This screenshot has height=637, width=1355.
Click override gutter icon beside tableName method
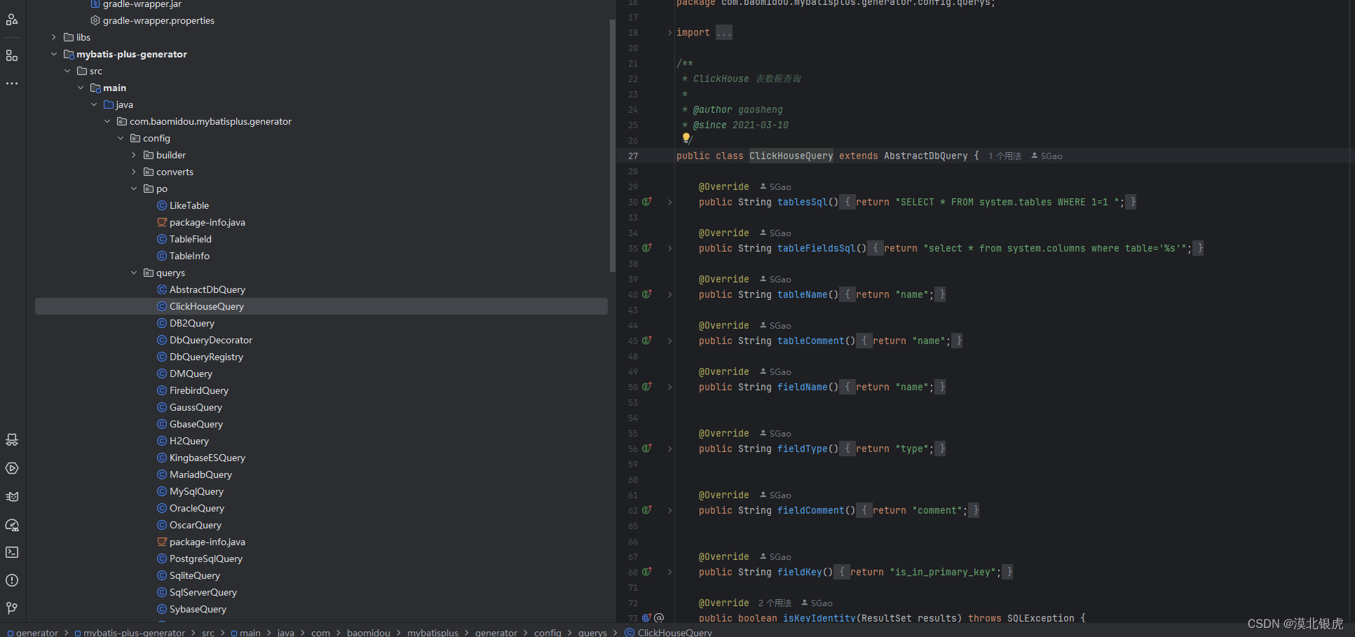647,294
